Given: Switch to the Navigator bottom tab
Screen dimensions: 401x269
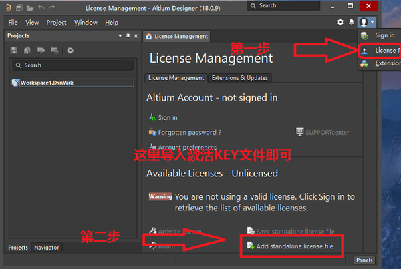Looking at the screenshot, I should click(47, 248).
